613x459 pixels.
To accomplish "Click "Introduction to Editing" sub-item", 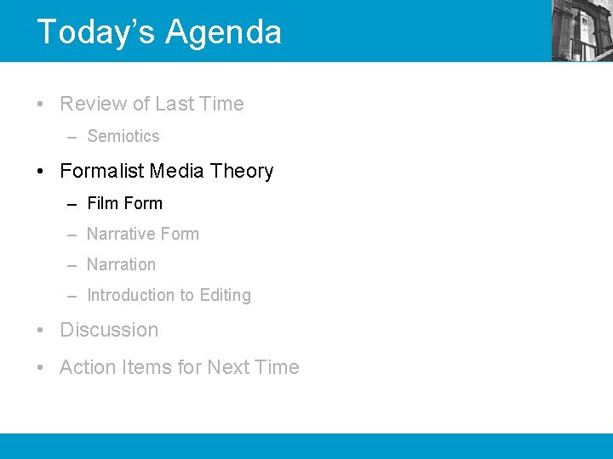I will coord(169,295).
